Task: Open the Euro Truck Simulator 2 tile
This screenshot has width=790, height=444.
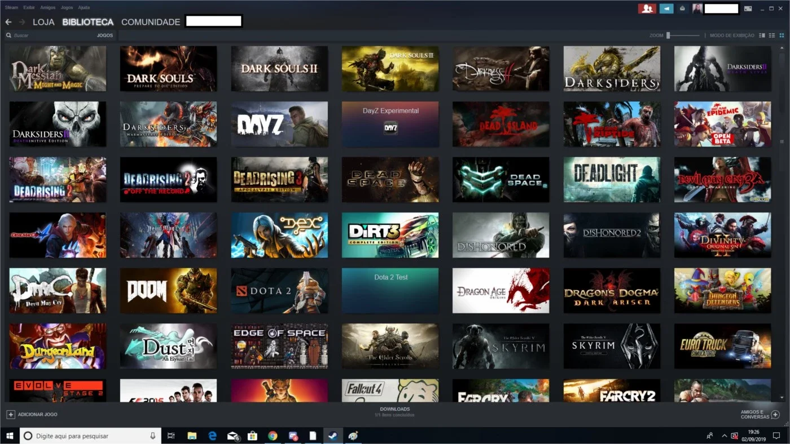Action: 722,346
